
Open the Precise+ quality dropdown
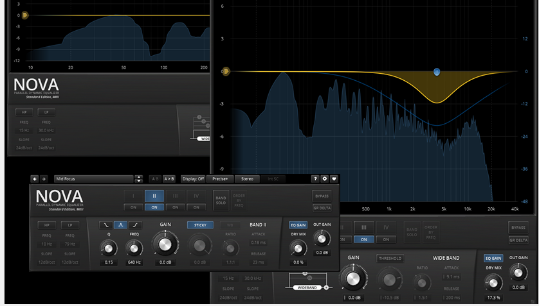pyautogui.click(x=219, y=179)
